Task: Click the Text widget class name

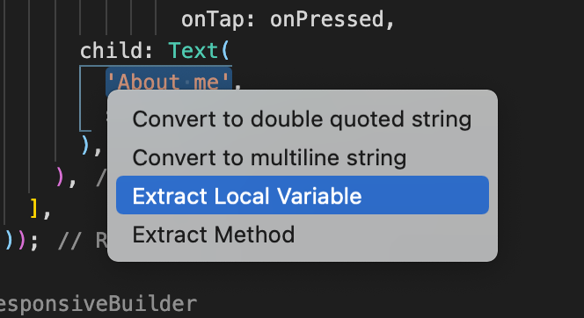Action: pyautogui.click(x=193, y=50)
